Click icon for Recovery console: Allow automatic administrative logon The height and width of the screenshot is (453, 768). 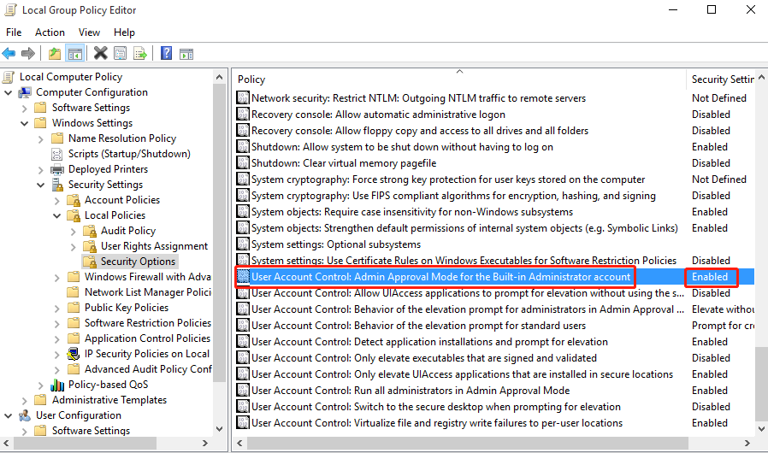pyautogui.click(x=242, y=115)
